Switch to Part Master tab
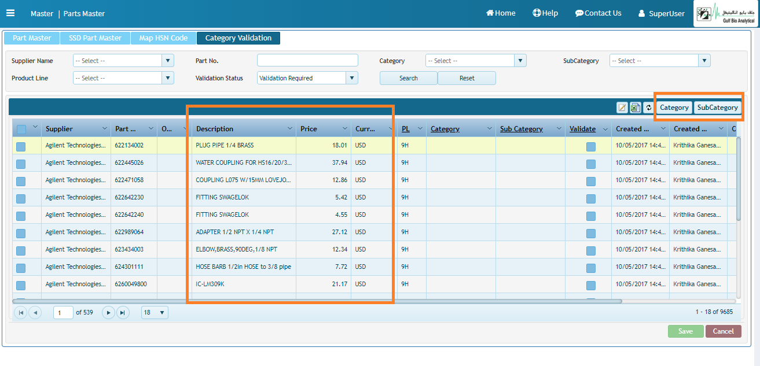The image size is (760, 366). click(x=32, y=38)
